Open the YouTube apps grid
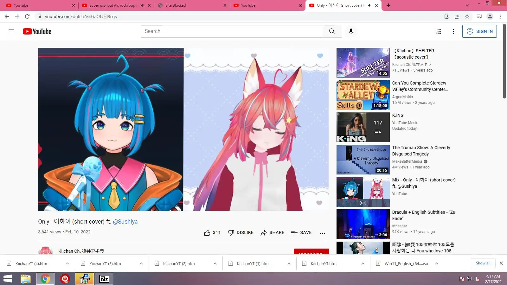507x285 pixels. pyautogui.click(x=438, y=31)
